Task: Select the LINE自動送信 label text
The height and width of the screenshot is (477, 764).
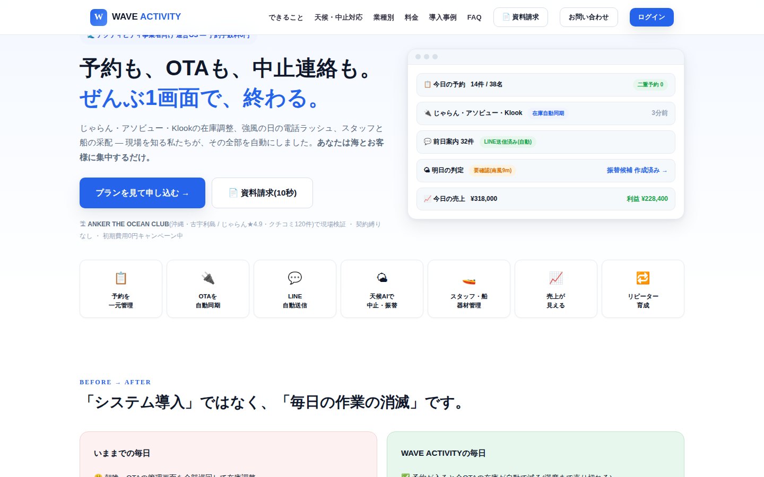Action: coord(295,301)
